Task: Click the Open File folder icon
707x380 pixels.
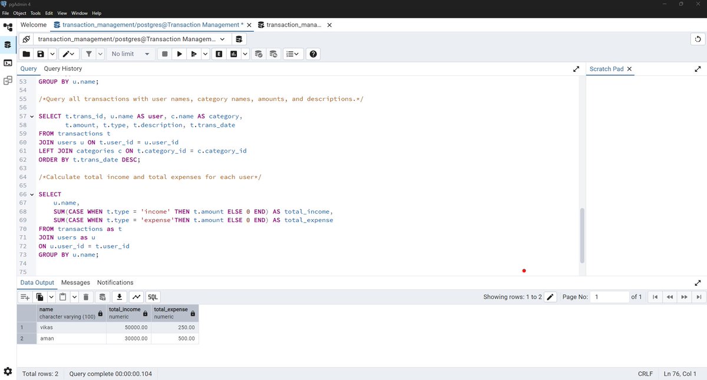Action: pyautogui.click(x=27, y=54)
